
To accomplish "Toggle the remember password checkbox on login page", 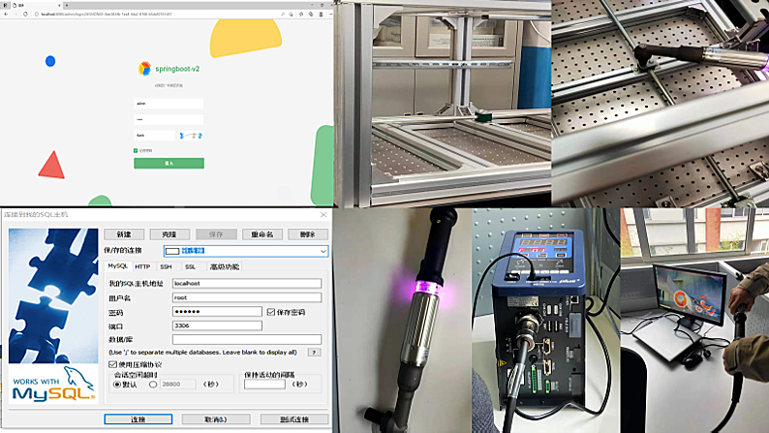I will pyautogui.click(x=137, y=150).
